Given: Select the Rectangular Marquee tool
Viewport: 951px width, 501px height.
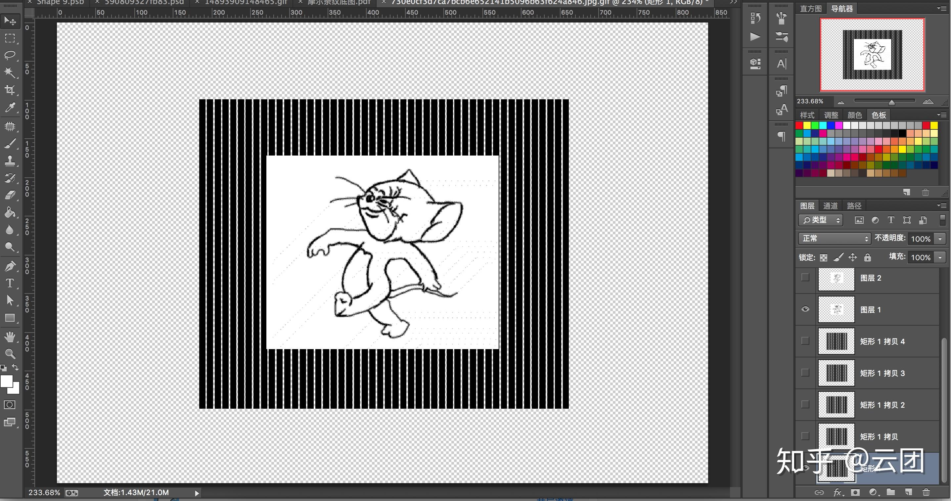Looking at the screenshot, I should (x=10, y=38).
